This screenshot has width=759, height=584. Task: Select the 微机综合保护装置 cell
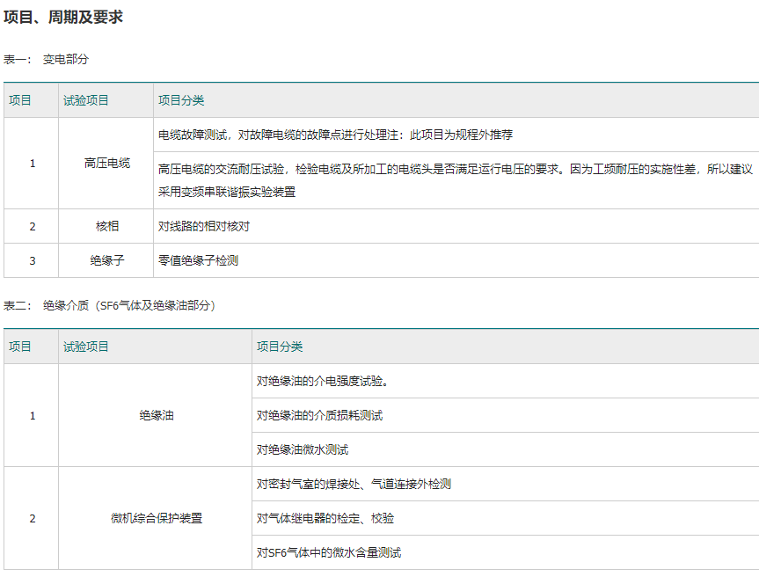[156, 518]
